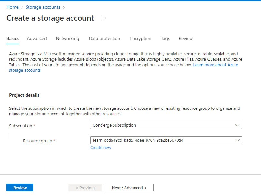Select the Data protection tab
The height and width of the screenshot is (196, 261).
point(104,38)
